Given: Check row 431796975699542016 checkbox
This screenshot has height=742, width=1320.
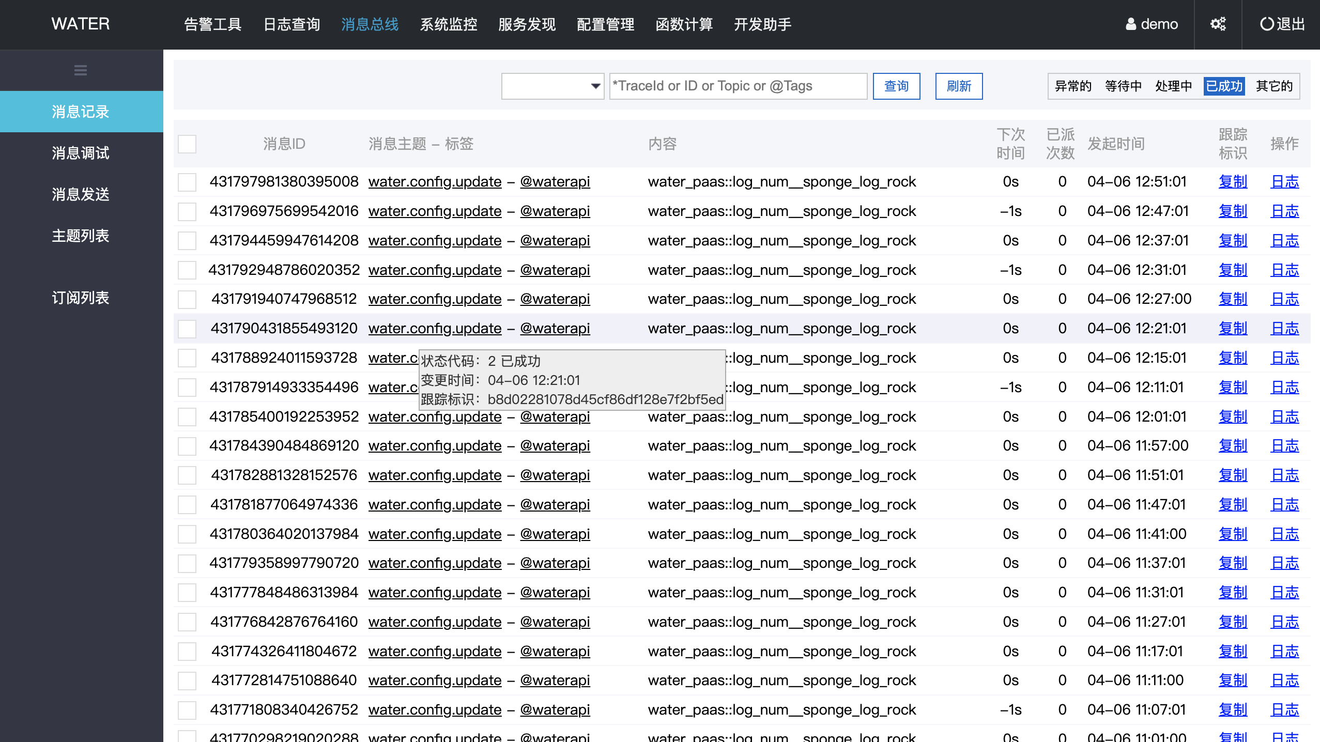Looking at the screenshot, I should coord(187,211).
